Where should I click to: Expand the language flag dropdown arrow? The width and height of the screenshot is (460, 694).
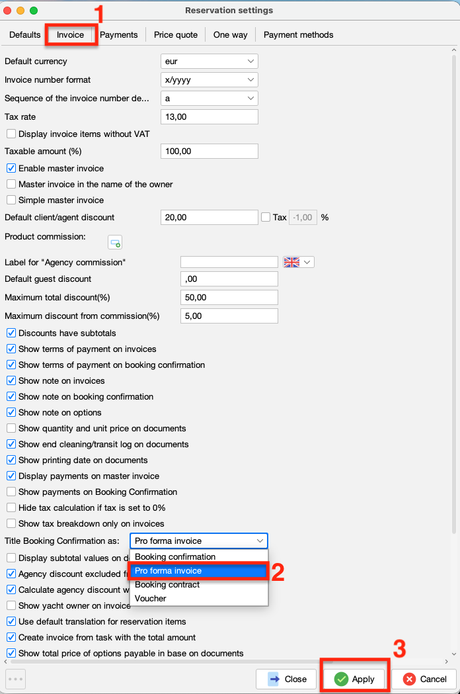[x=307, y=262]
